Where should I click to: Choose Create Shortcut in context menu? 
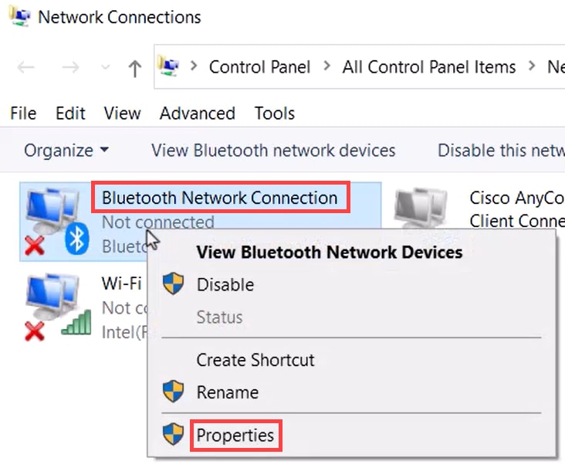255,360
